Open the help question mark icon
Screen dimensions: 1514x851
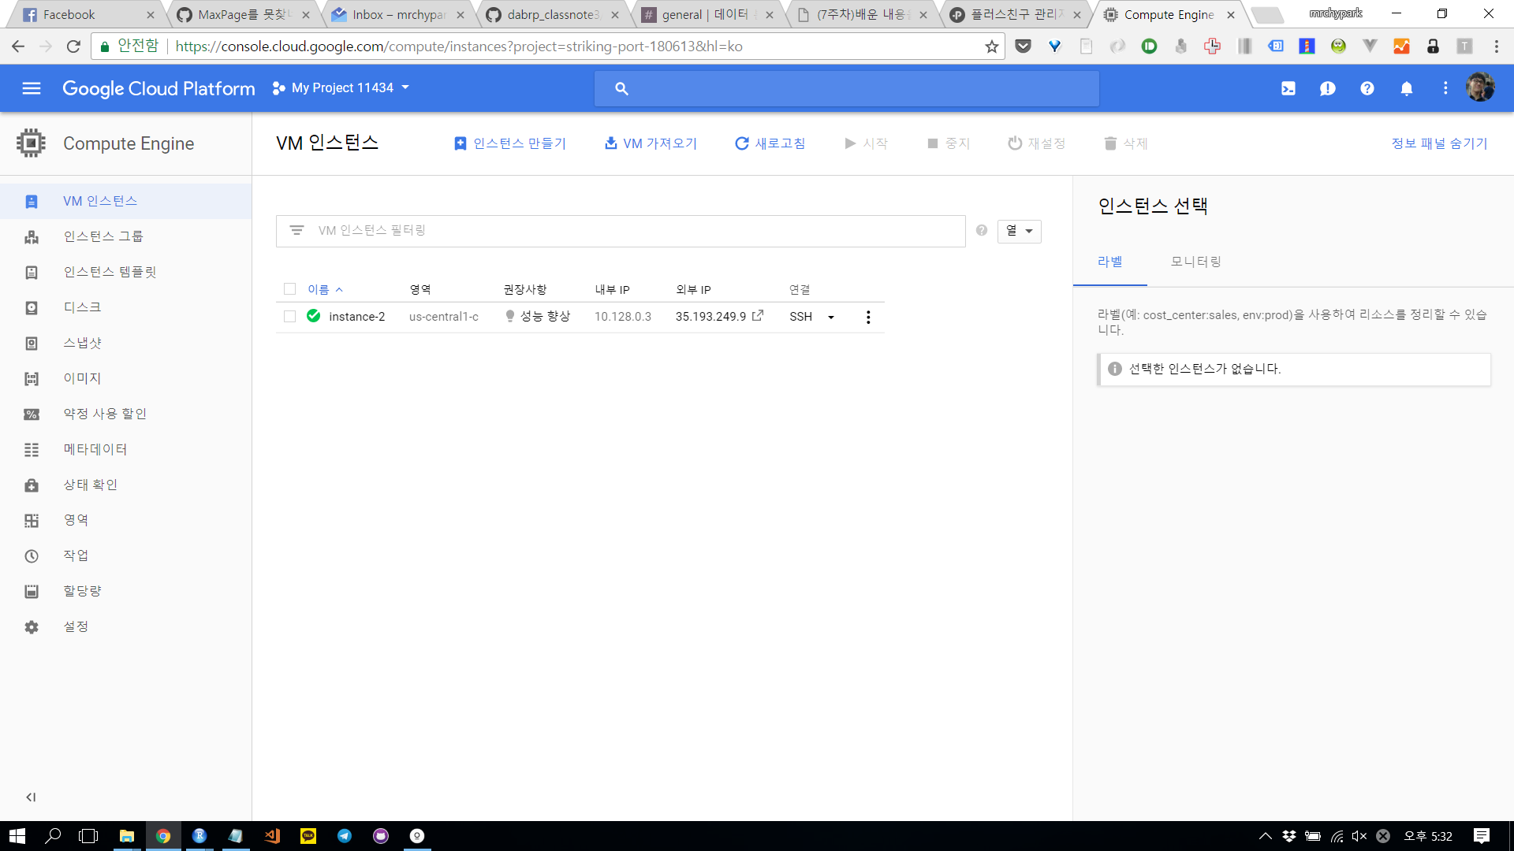click(1367, 88)
